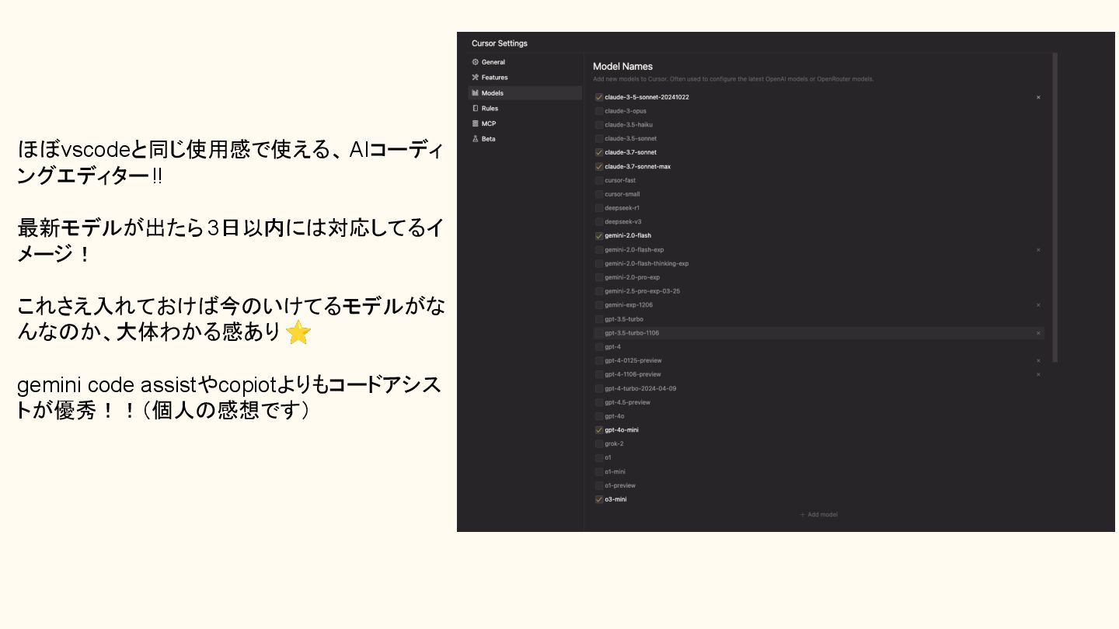
Task: Check the gpt-3.5-turbo-1106 checkbox
Action: 599,333
